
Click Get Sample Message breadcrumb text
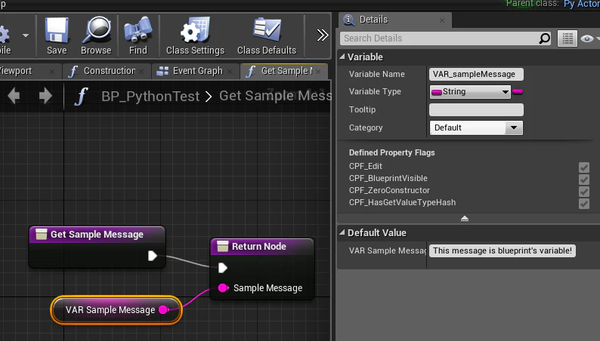275,96
